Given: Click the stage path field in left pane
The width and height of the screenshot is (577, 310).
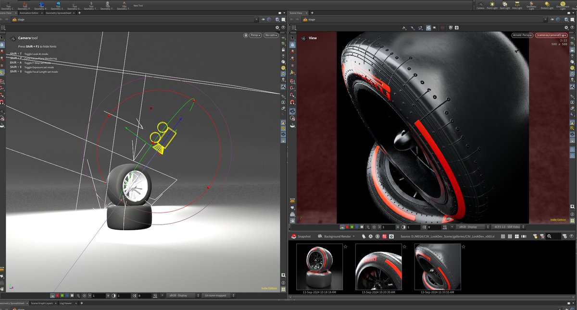Looking at the screenshot, I should (135, 20).
